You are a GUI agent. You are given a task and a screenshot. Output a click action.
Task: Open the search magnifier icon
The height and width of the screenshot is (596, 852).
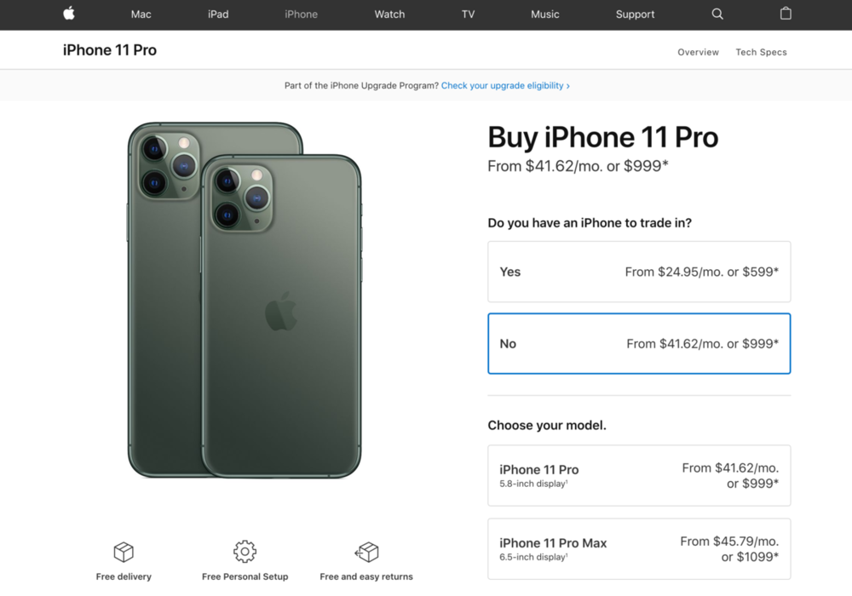pyautogui.click(x=717, y=14)
